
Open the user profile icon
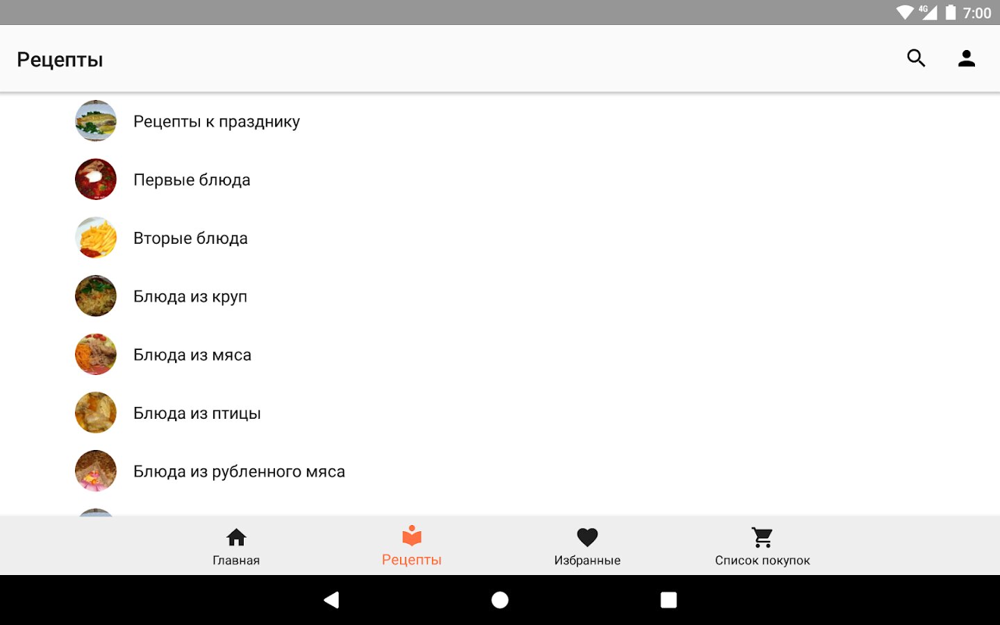[966, 58]
